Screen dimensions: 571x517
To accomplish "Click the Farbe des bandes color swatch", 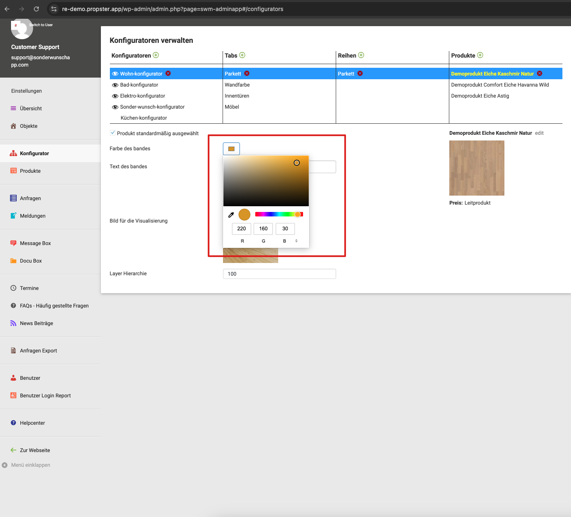I will pos(231,149).
